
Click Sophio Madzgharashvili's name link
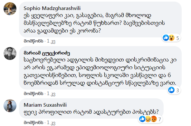[52, 8]
